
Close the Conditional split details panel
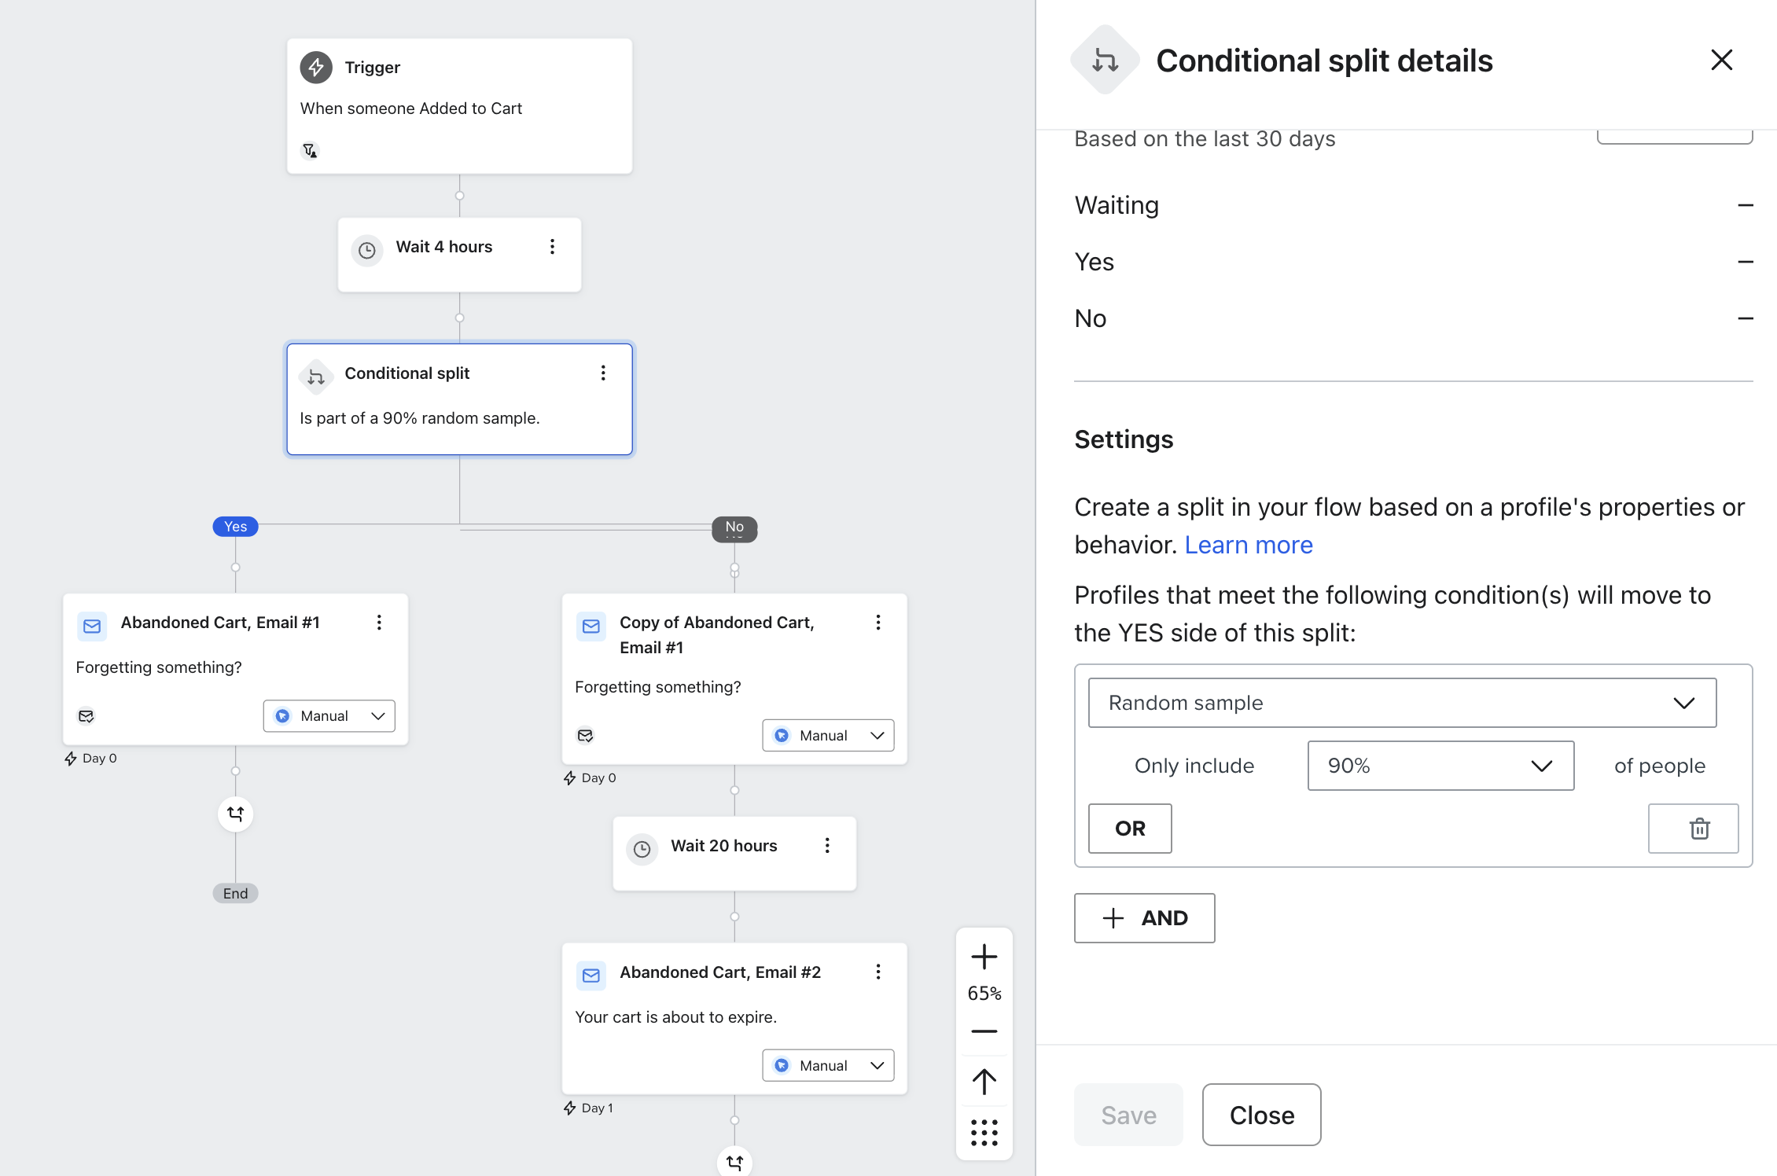pos(1721,61)
